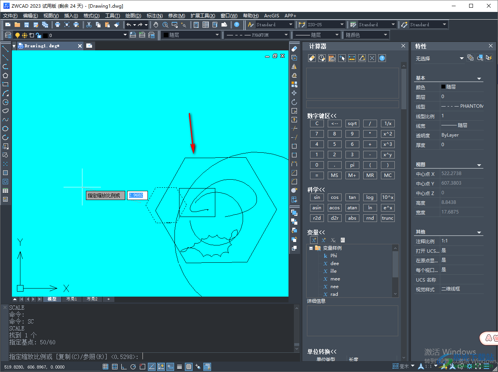Select the Erase tool in modify toolbar

pyautogui.click(x=294, y=49)
